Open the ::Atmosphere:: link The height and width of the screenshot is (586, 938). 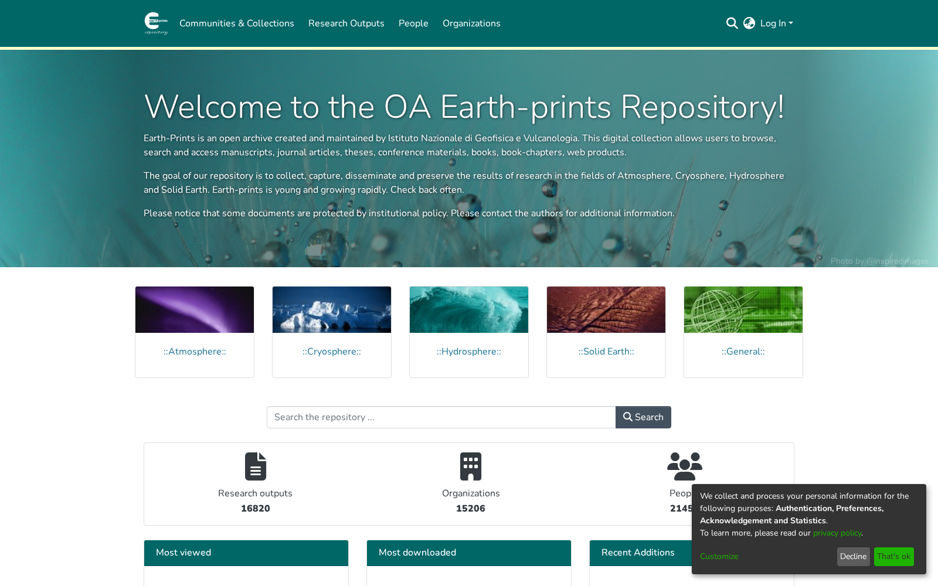(x=195, y=352)
